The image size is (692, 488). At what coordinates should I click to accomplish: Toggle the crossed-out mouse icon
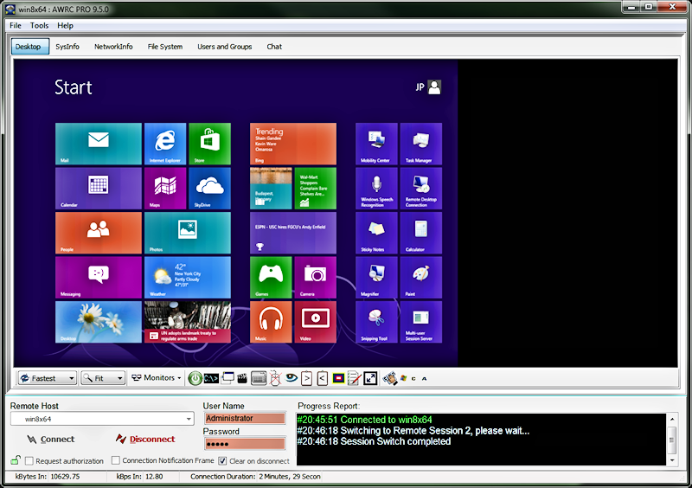pos(275,378)
